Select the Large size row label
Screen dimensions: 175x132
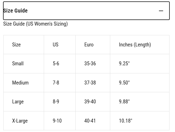pos(18,102)
